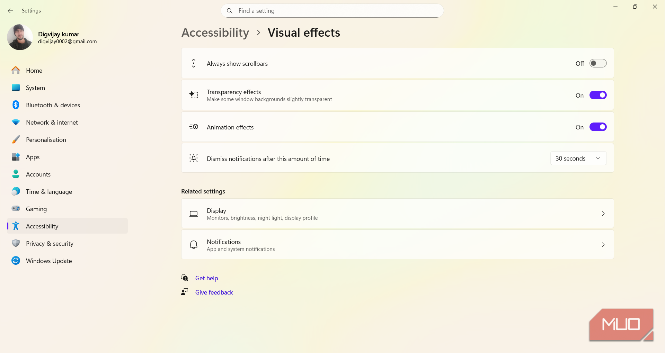This screenshot has width=665, height=353.
Task: Open Home via its house icon
Action: click(x=16, y=70)
